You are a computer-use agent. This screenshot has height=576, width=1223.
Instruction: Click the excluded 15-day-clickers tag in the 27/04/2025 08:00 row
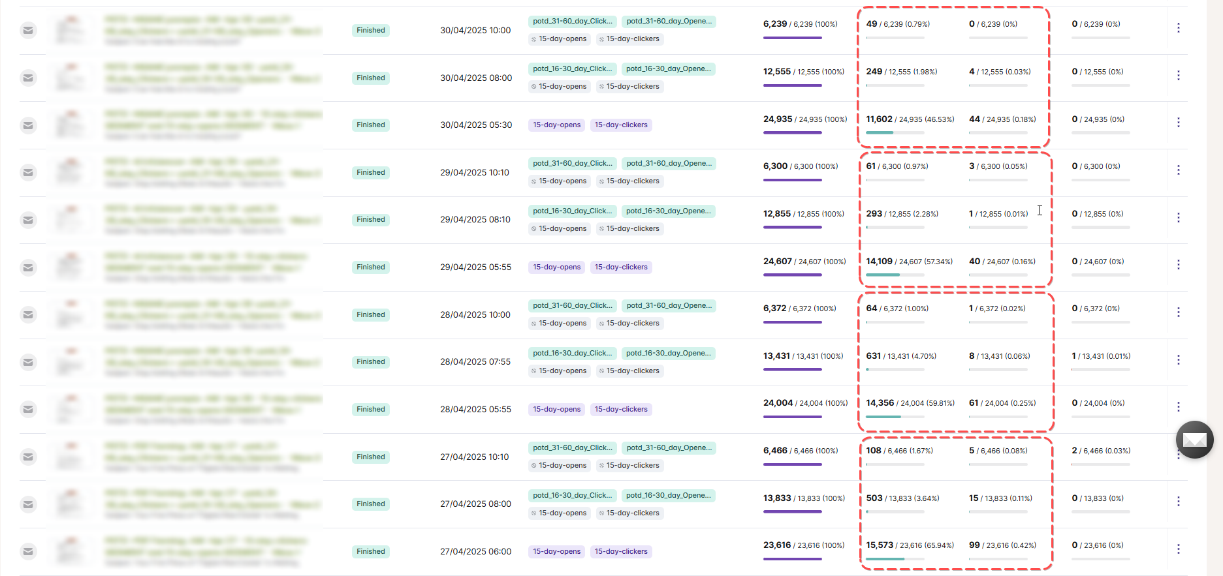click(x=629, y=513)
